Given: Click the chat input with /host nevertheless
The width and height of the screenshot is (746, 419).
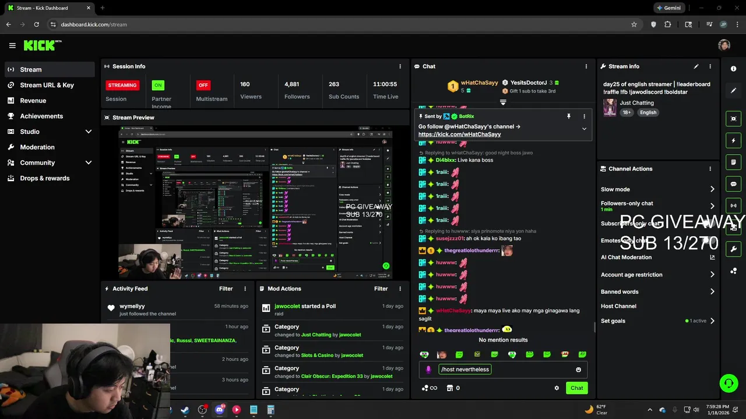Looking at the screenshot, I should click(x=503, y=370).
